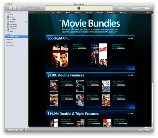158x138 pixels.
Task: Switch to list view button
Action: 119,8
